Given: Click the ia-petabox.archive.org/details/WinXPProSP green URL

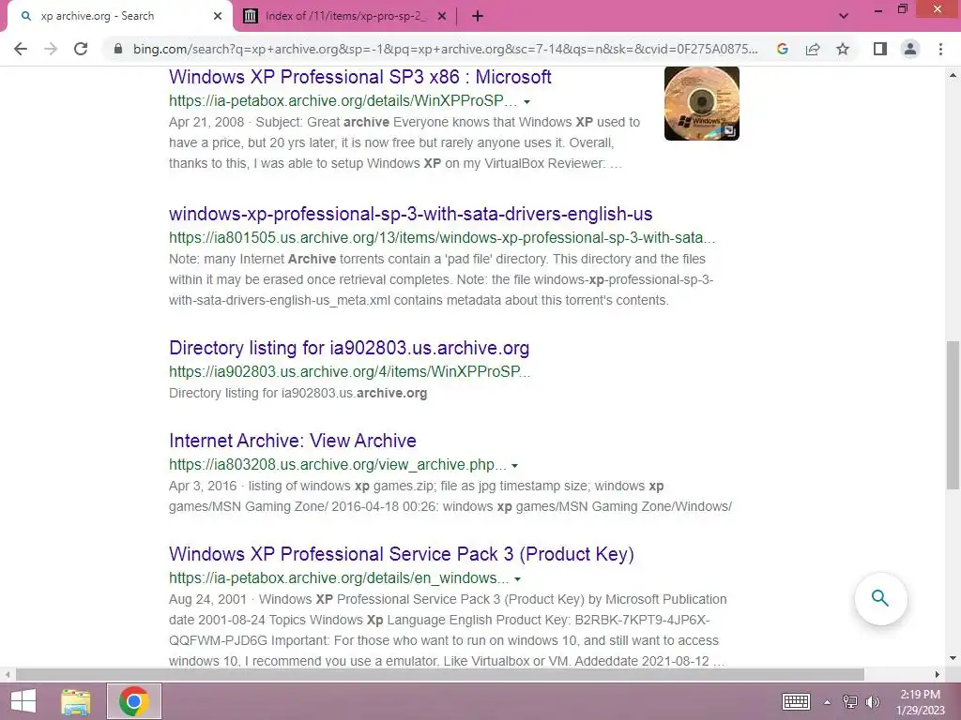Looking at the screenshot, I should tap(343, 101).
